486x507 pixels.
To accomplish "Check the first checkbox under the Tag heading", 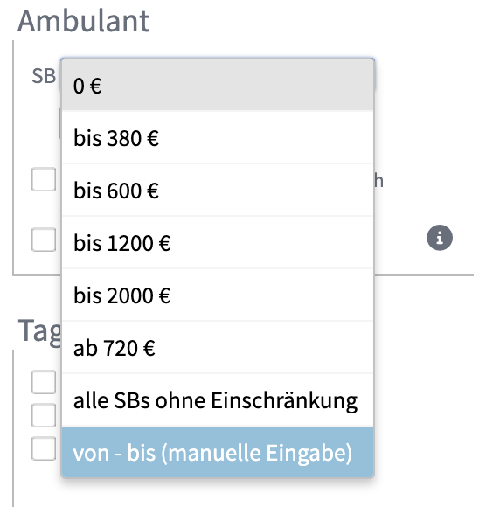I will click(44, 382).
